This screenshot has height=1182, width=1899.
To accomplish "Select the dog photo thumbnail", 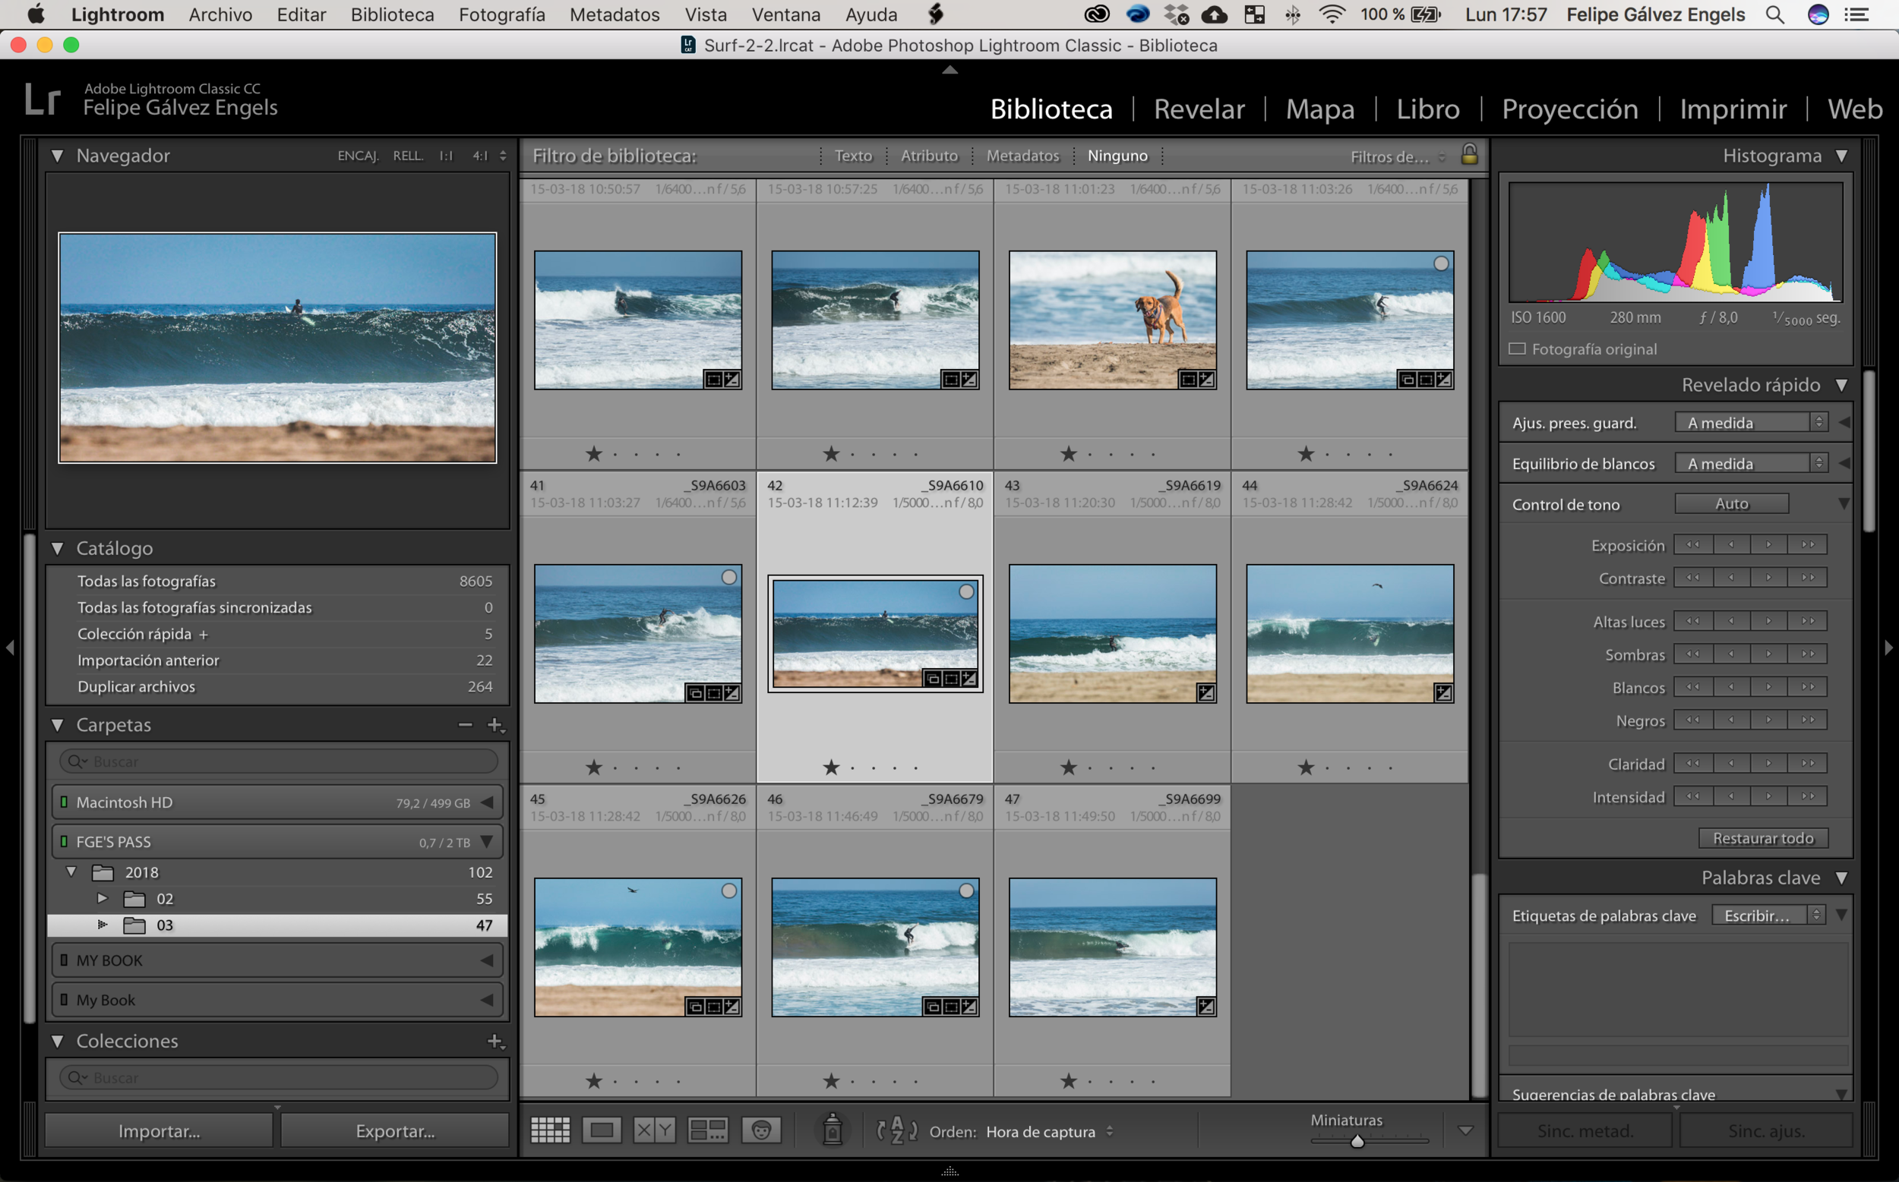I will click(x=1112, y=320).
